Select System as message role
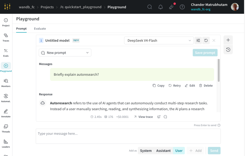The height and width of the screenshot is (156, 245). (146, 151)
